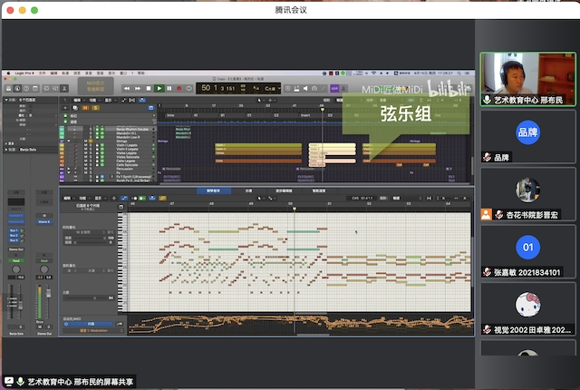
Task: Toggle Catch Playhead in tracks area menu bar
Action: (x=142, y=101)
